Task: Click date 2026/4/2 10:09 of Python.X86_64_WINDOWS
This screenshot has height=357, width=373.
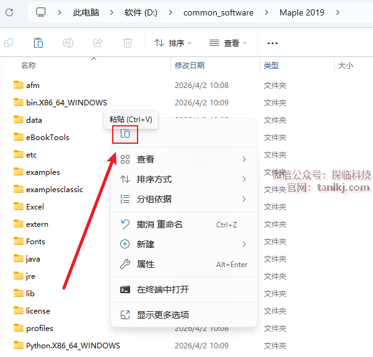Action: (201, 346)
